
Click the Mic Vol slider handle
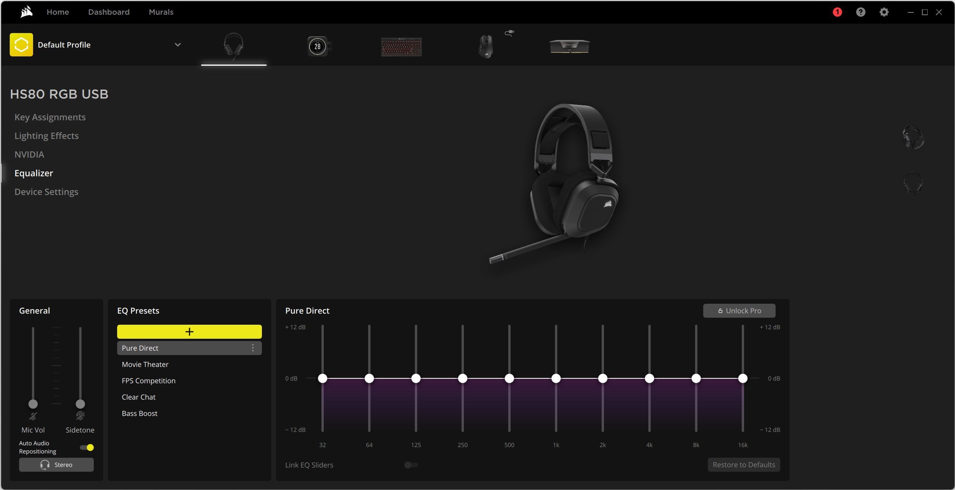[33, 404]
